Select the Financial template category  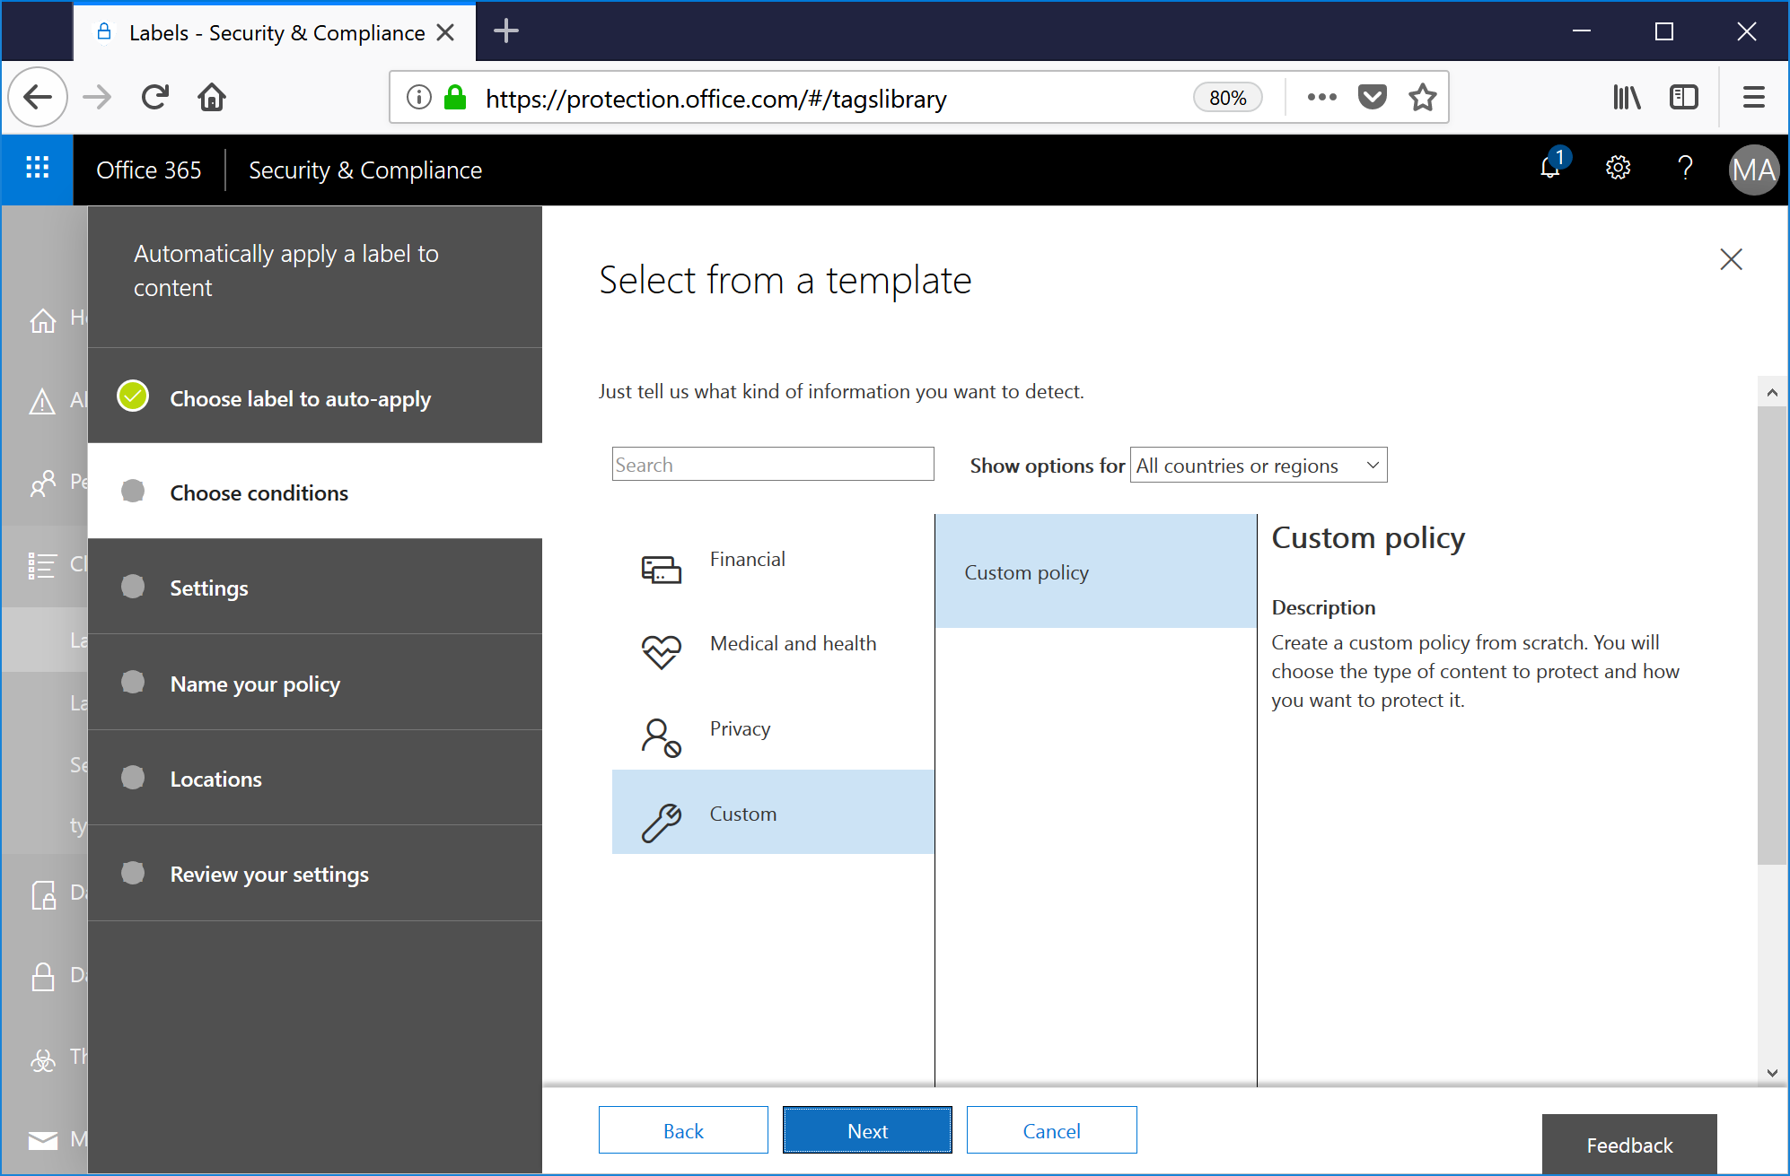(x=747, y=558)
